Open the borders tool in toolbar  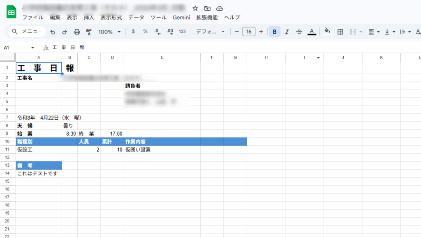pyautogui.click(x=340, y=32)
